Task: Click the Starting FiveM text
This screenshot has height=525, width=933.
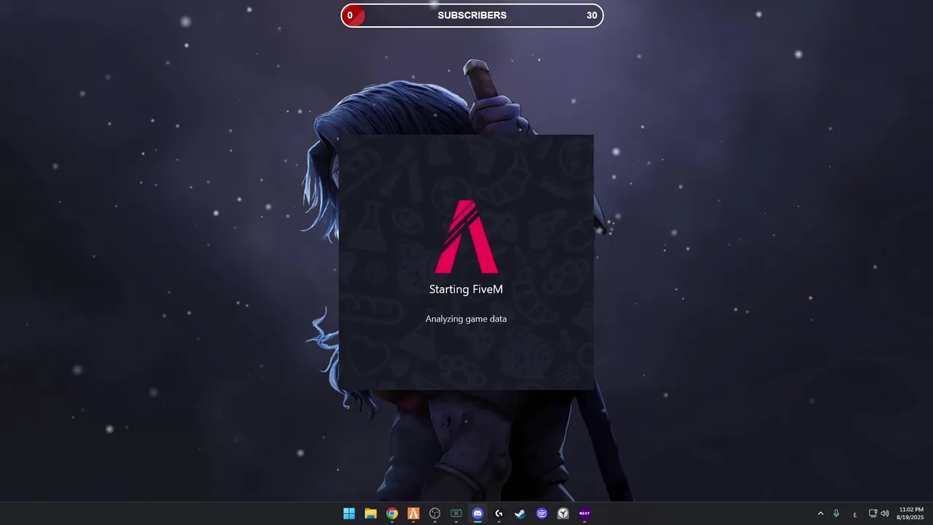Action: pos(466,289)
